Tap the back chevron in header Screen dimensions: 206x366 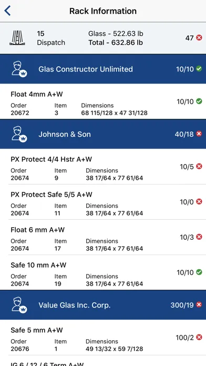(7, 11)
